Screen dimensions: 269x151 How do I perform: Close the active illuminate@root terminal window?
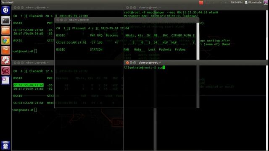[127, 62]
